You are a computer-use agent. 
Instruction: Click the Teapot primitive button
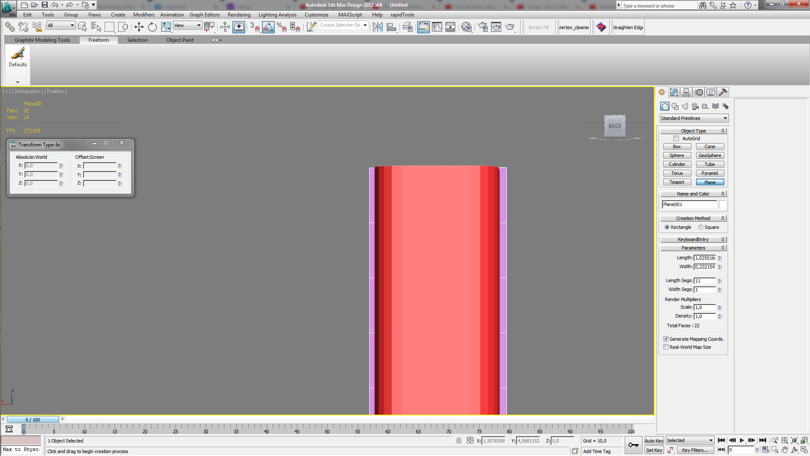coord(677,182)
